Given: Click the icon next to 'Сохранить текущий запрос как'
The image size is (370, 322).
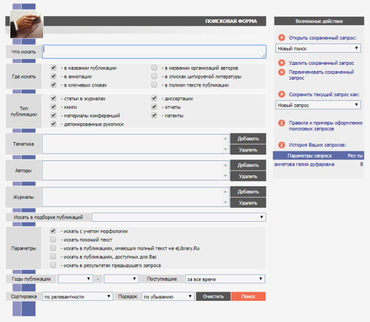Looking at the screenshot, I should tap(282, 94).
